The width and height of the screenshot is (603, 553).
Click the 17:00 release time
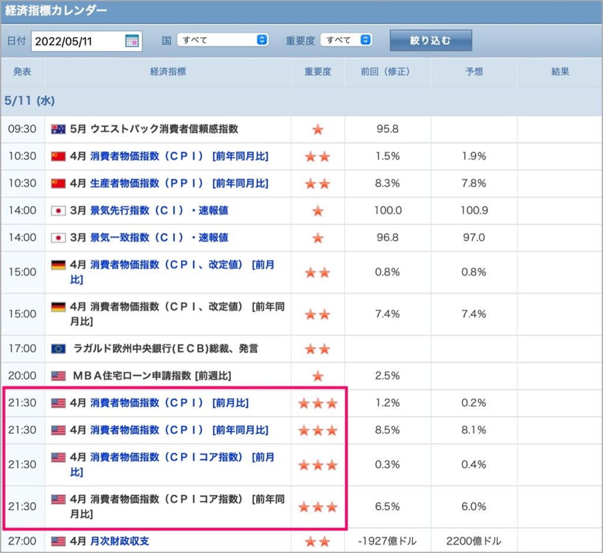tap(22, 349)
